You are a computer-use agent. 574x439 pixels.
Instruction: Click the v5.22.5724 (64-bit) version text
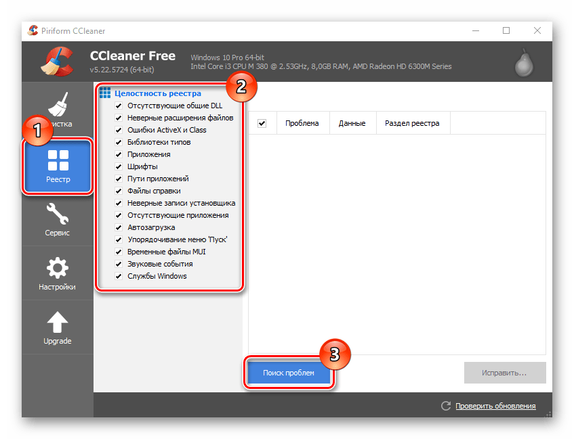[122, 70]
